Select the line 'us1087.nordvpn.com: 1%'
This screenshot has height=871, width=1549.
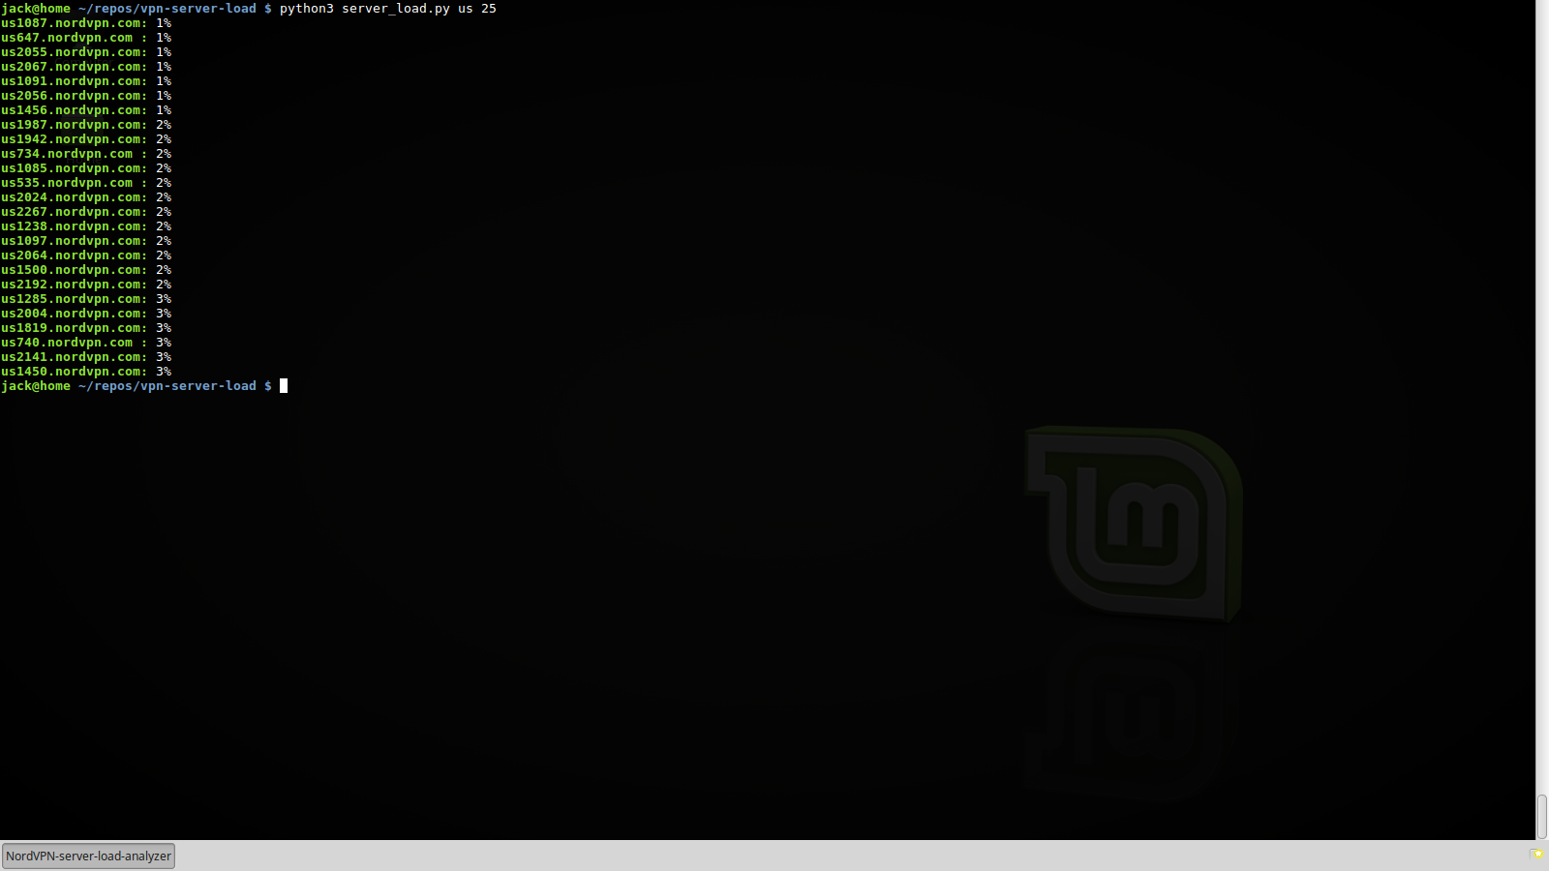pos(86,23)
